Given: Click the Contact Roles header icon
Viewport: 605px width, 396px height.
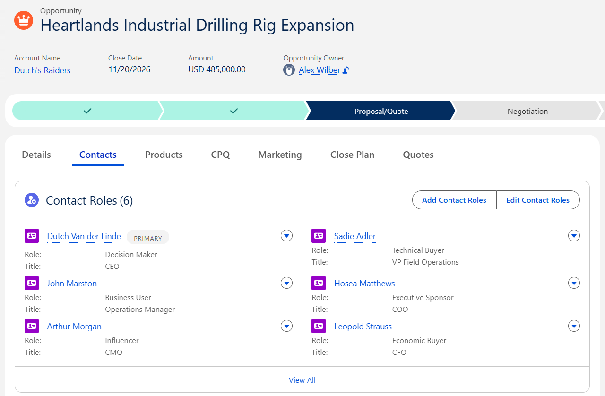Looking at the screenshot, I should 32,200.
